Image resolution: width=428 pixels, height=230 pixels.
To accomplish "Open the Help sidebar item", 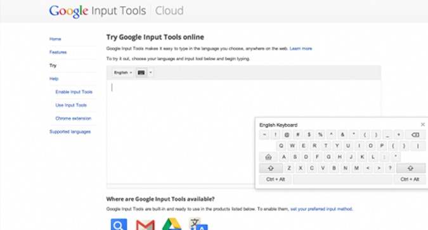I will (54, 79).
